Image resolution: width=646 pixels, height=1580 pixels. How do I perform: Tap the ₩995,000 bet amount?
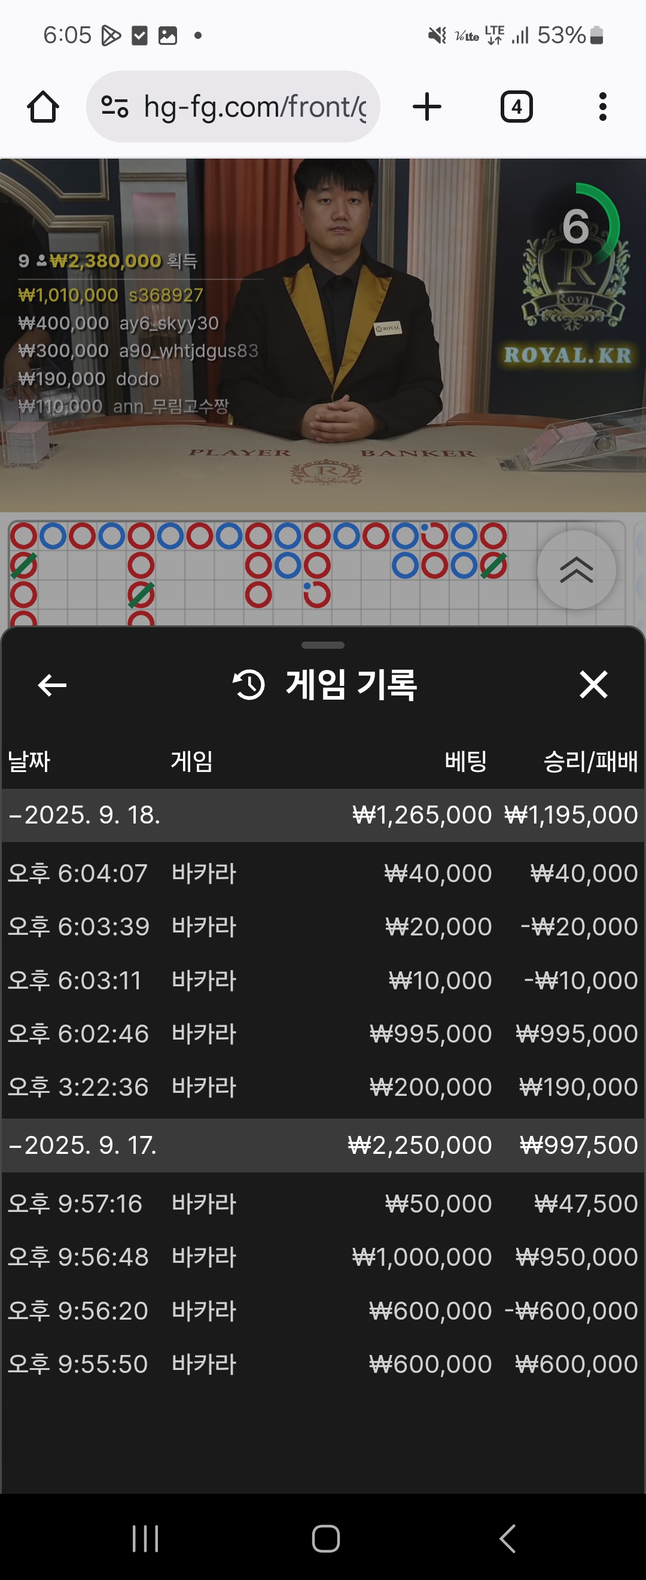coord(430,1034)
